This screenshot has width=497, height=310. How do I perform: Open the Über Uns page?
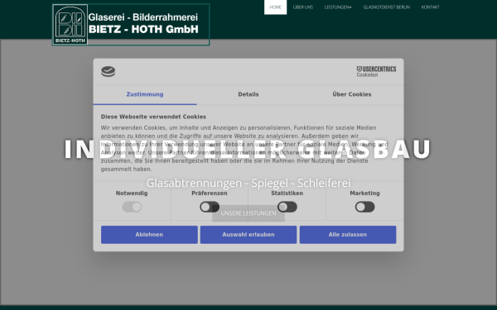click(x=303, y=7)
